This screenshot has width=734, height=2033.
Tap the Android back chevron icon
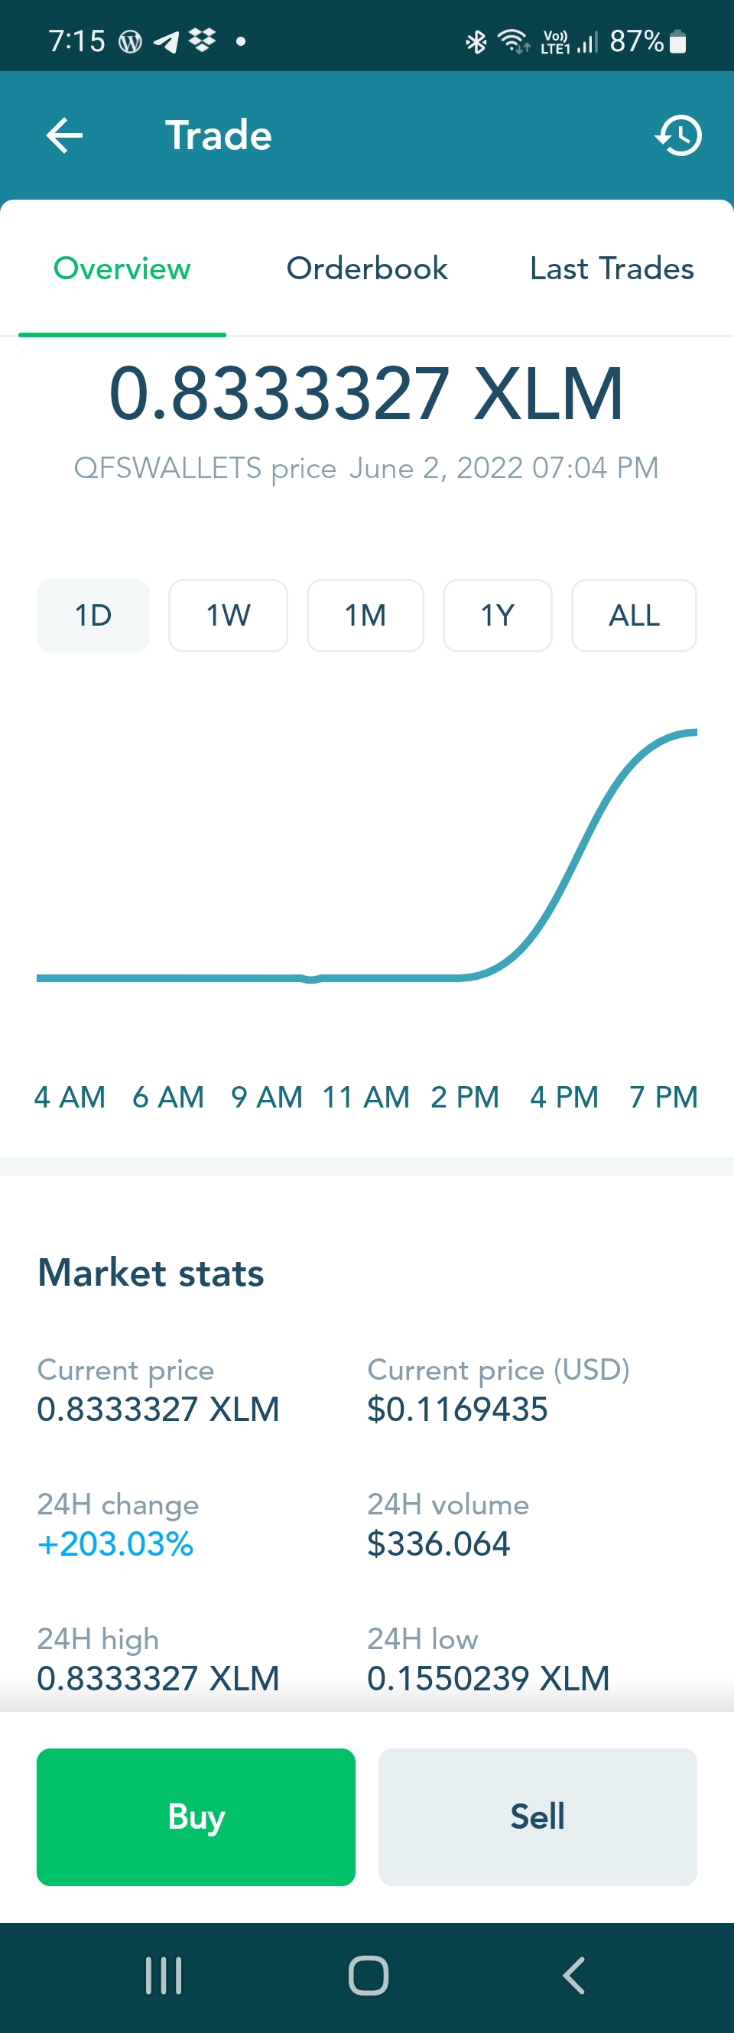pyautogui.click(x=573, y=1976)
